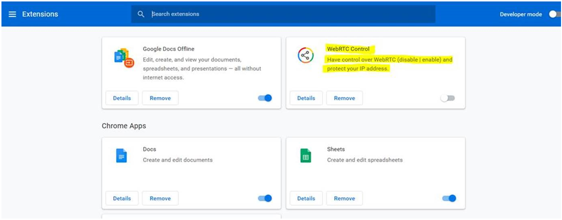This screenshot has width=562, height=220.
Task: Turn off the Sheets app toggle
Action: coord(449,198)
